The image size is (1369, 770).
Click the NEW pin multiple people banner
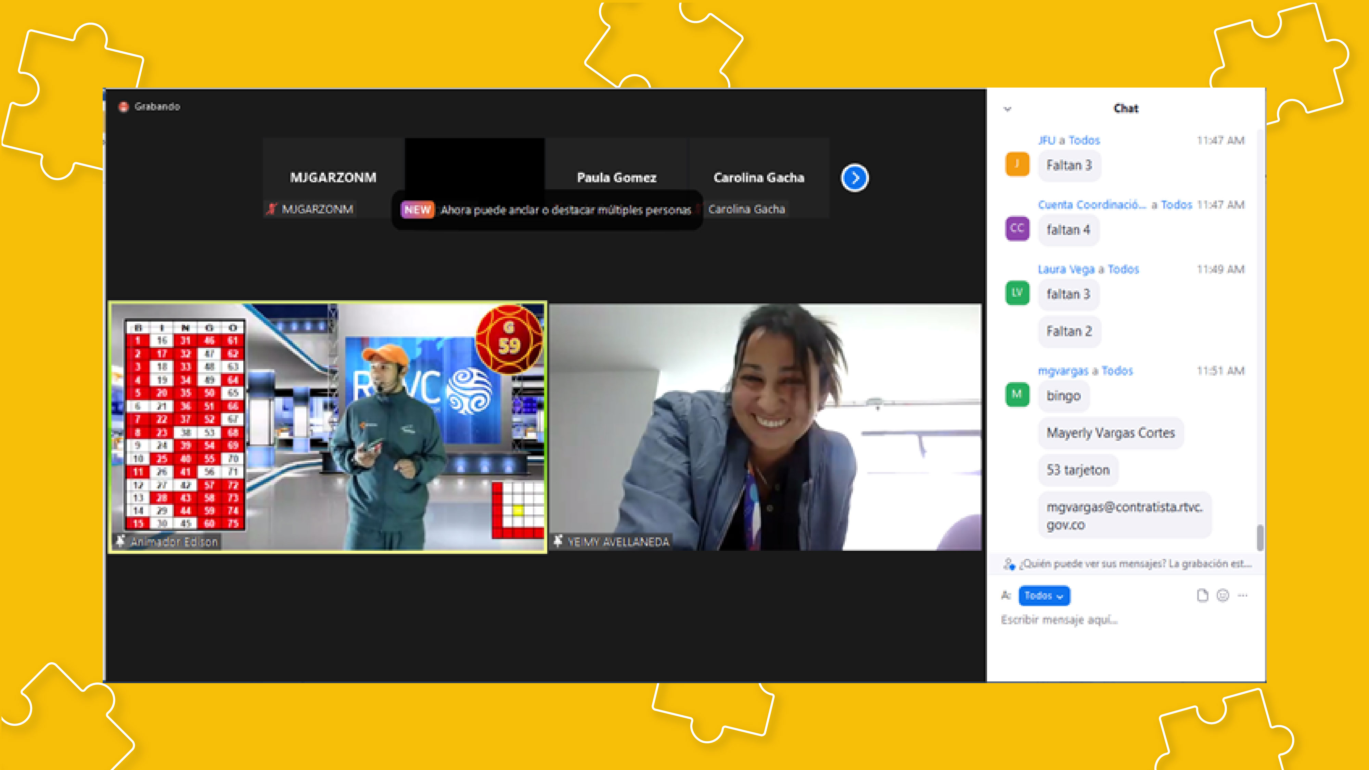[x=547, y=210]
